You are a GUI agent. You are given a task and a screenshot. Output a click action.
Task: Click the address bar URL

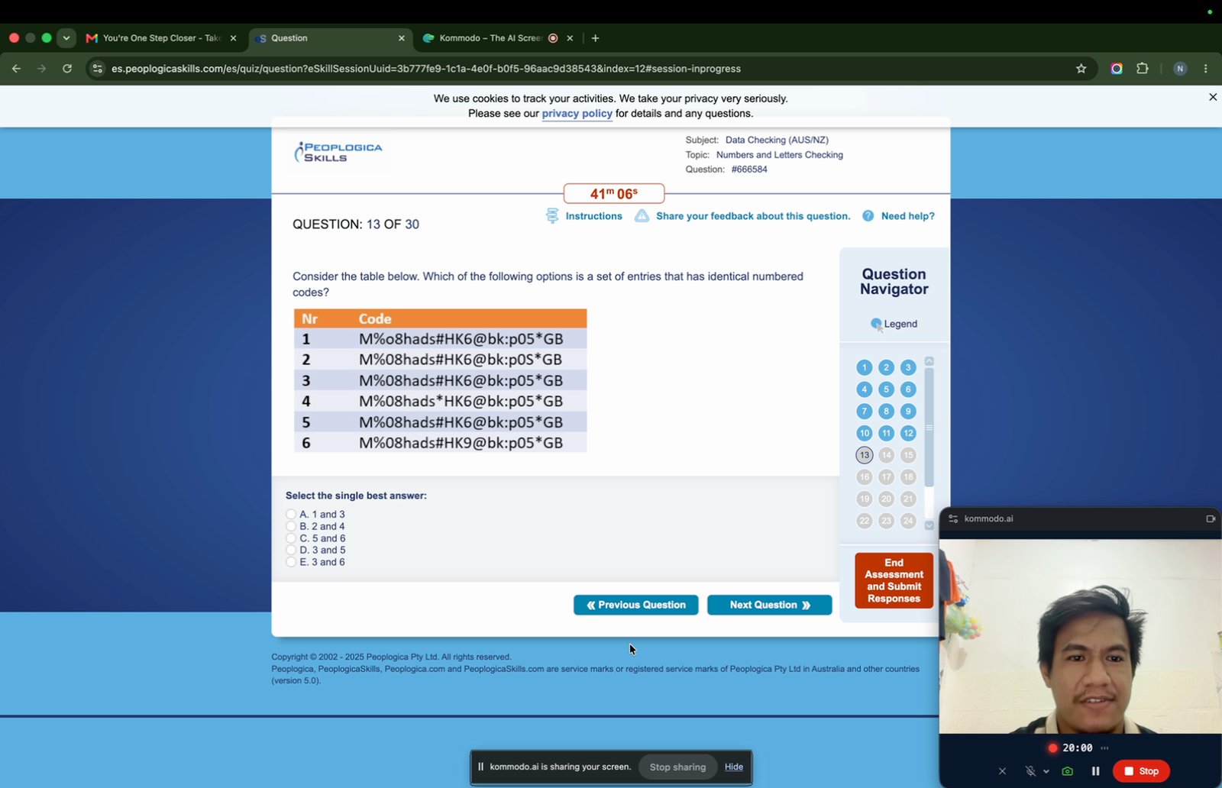coord(426,69)
